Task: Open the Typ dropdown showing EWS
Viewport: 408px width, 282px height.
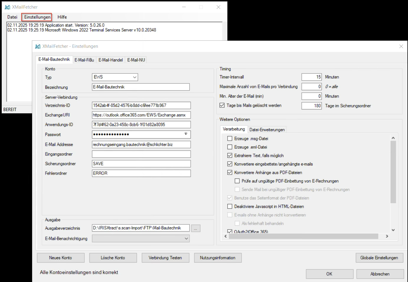Action: coord(115,77)
